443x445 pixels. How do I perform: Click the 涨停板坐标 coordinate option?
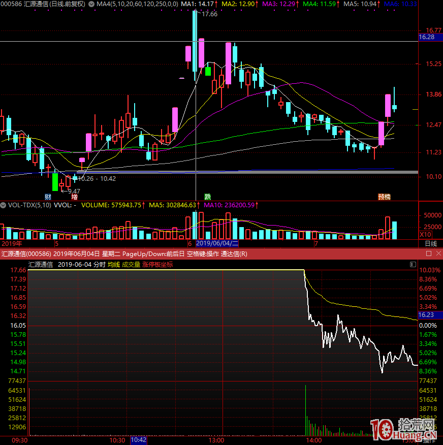157,265
